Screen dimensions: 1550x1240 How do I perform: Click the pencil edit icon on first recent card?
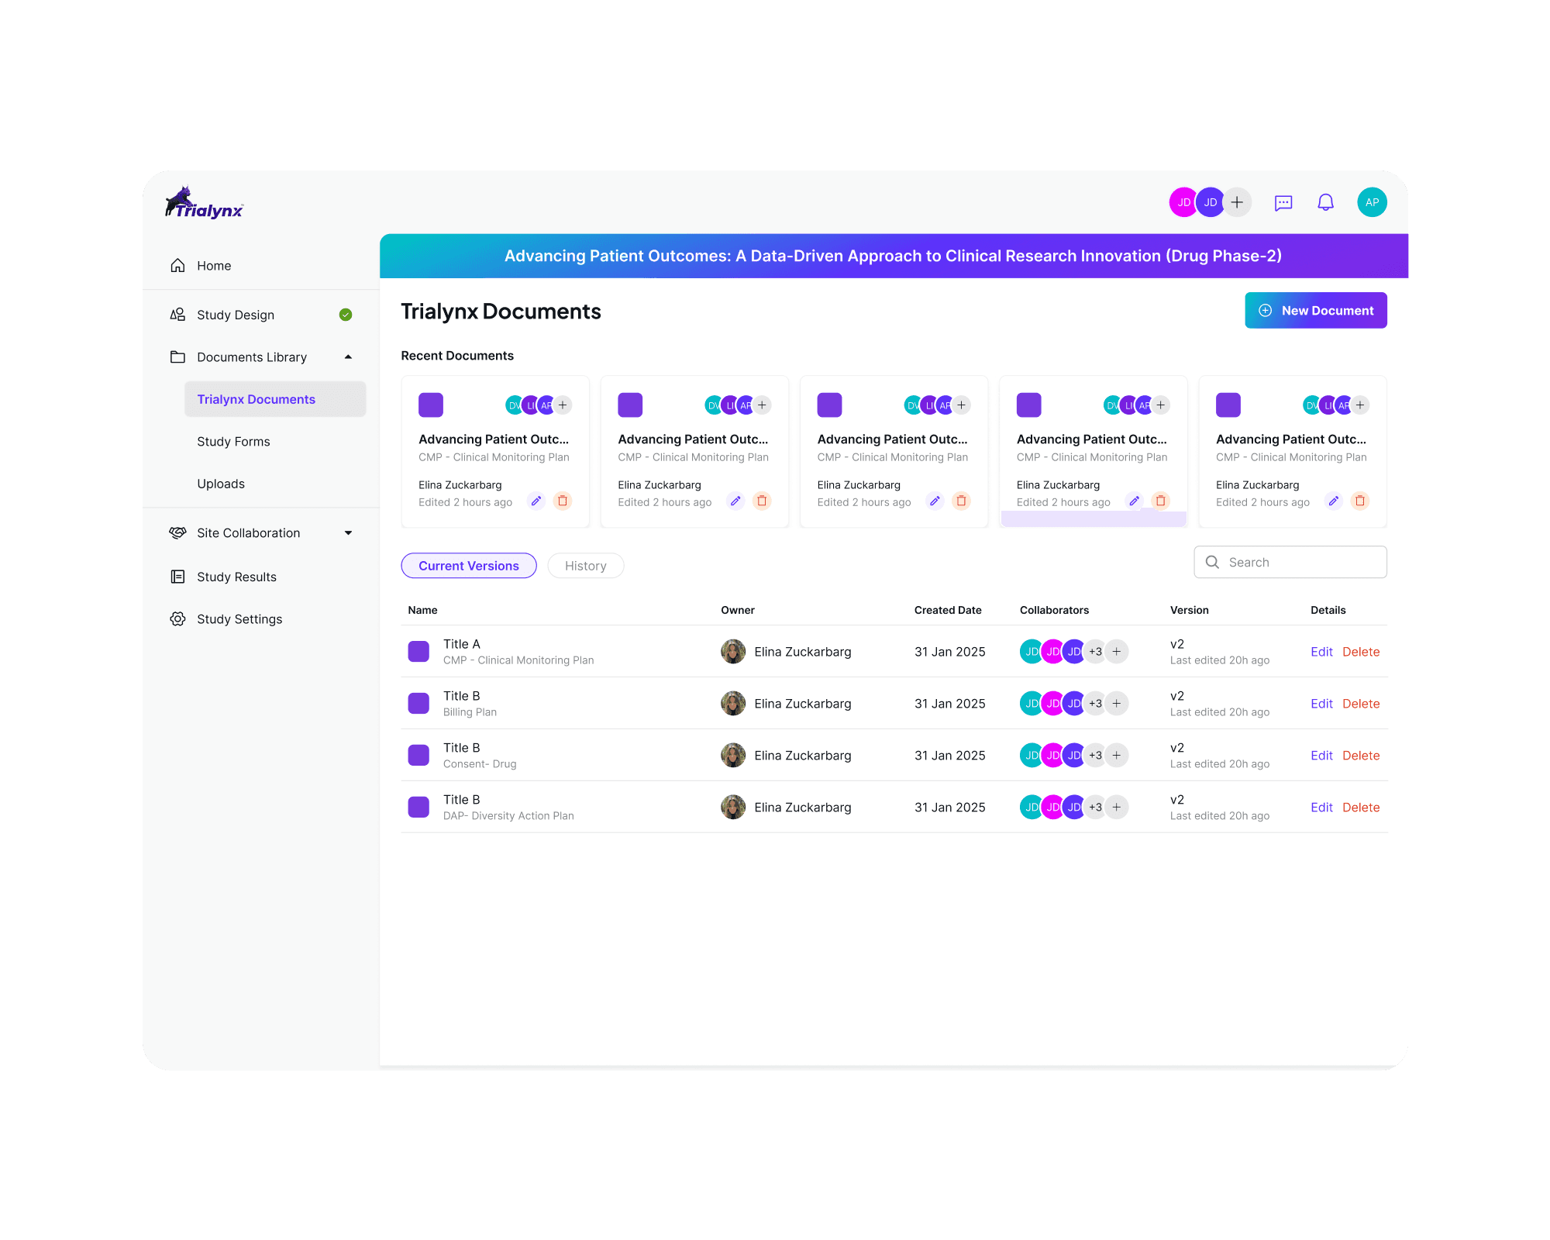point(536,501)
